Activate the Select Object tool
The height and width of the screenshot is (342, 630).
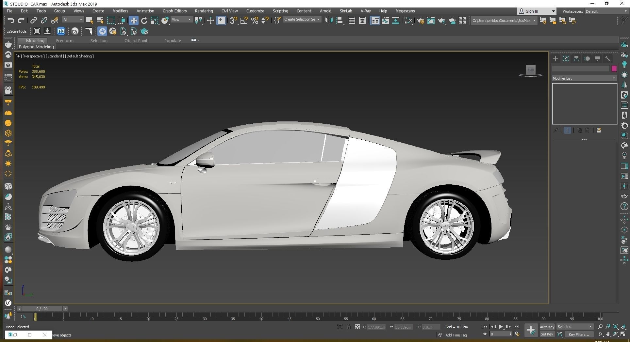tap(90, 21)
